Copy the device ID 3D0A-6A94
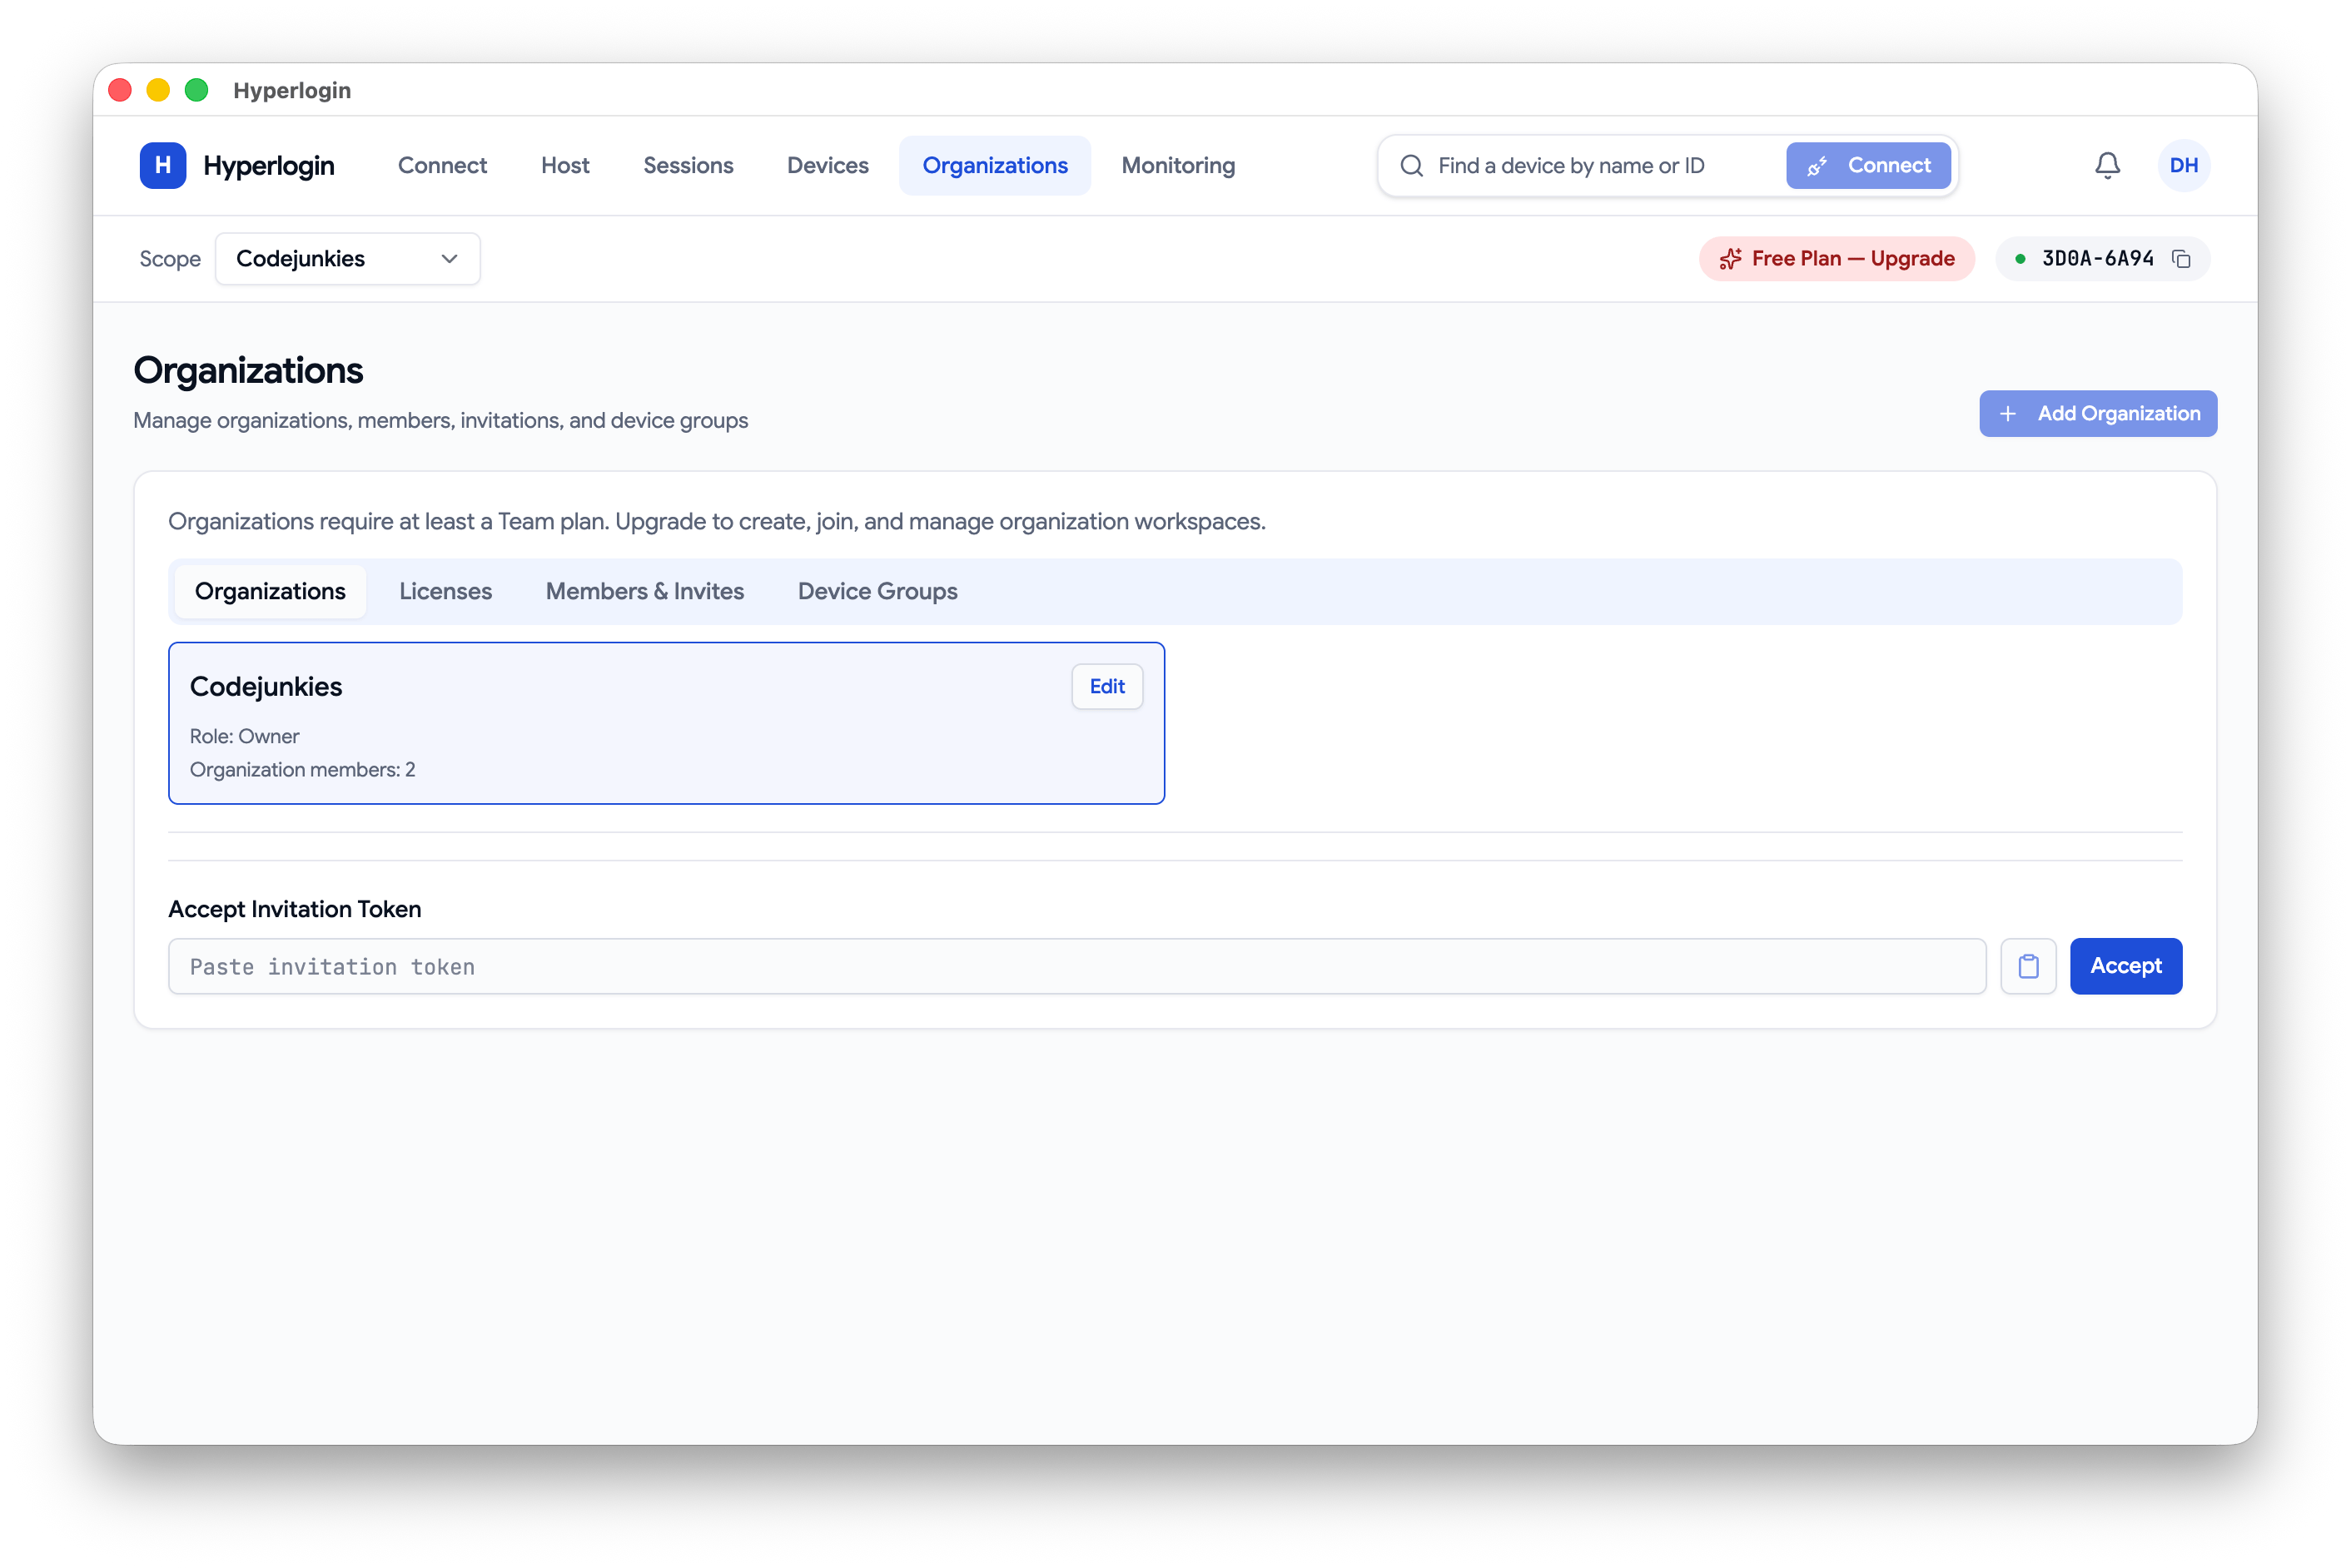2351x1568 pixels. point(2182,259)
